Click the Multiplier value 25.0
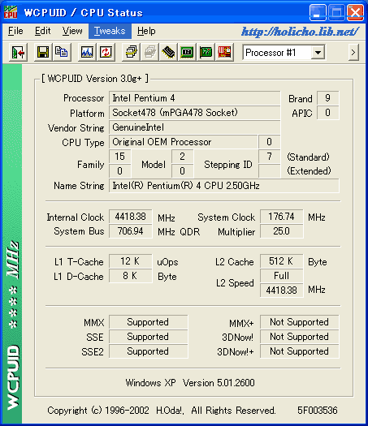 (x=282, y=231)
